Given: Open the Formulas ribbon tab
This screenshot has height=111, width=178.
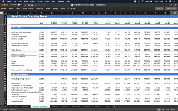Looking at the screenshot, I should (x=39, y=9).
